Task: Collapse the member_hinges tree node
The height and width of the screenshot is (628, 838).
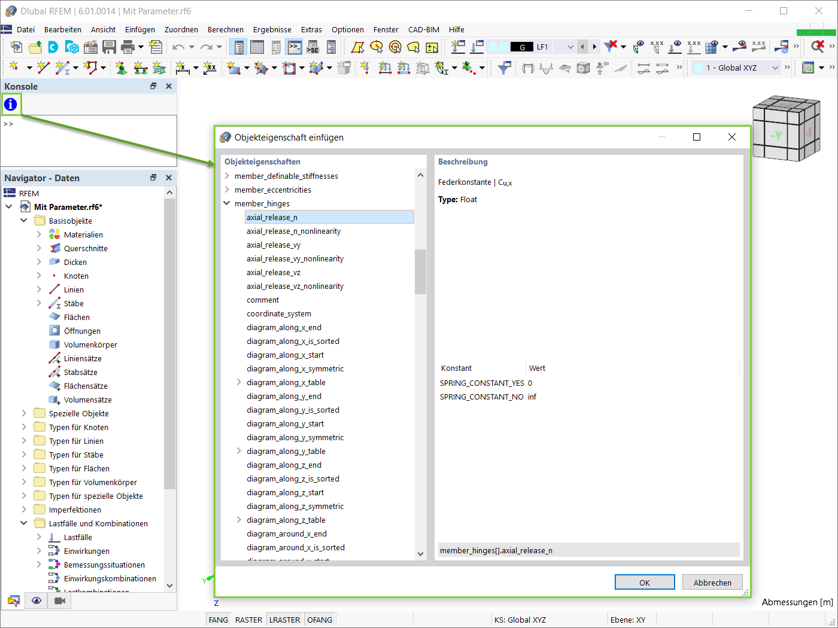Action: tap(227, 203)
